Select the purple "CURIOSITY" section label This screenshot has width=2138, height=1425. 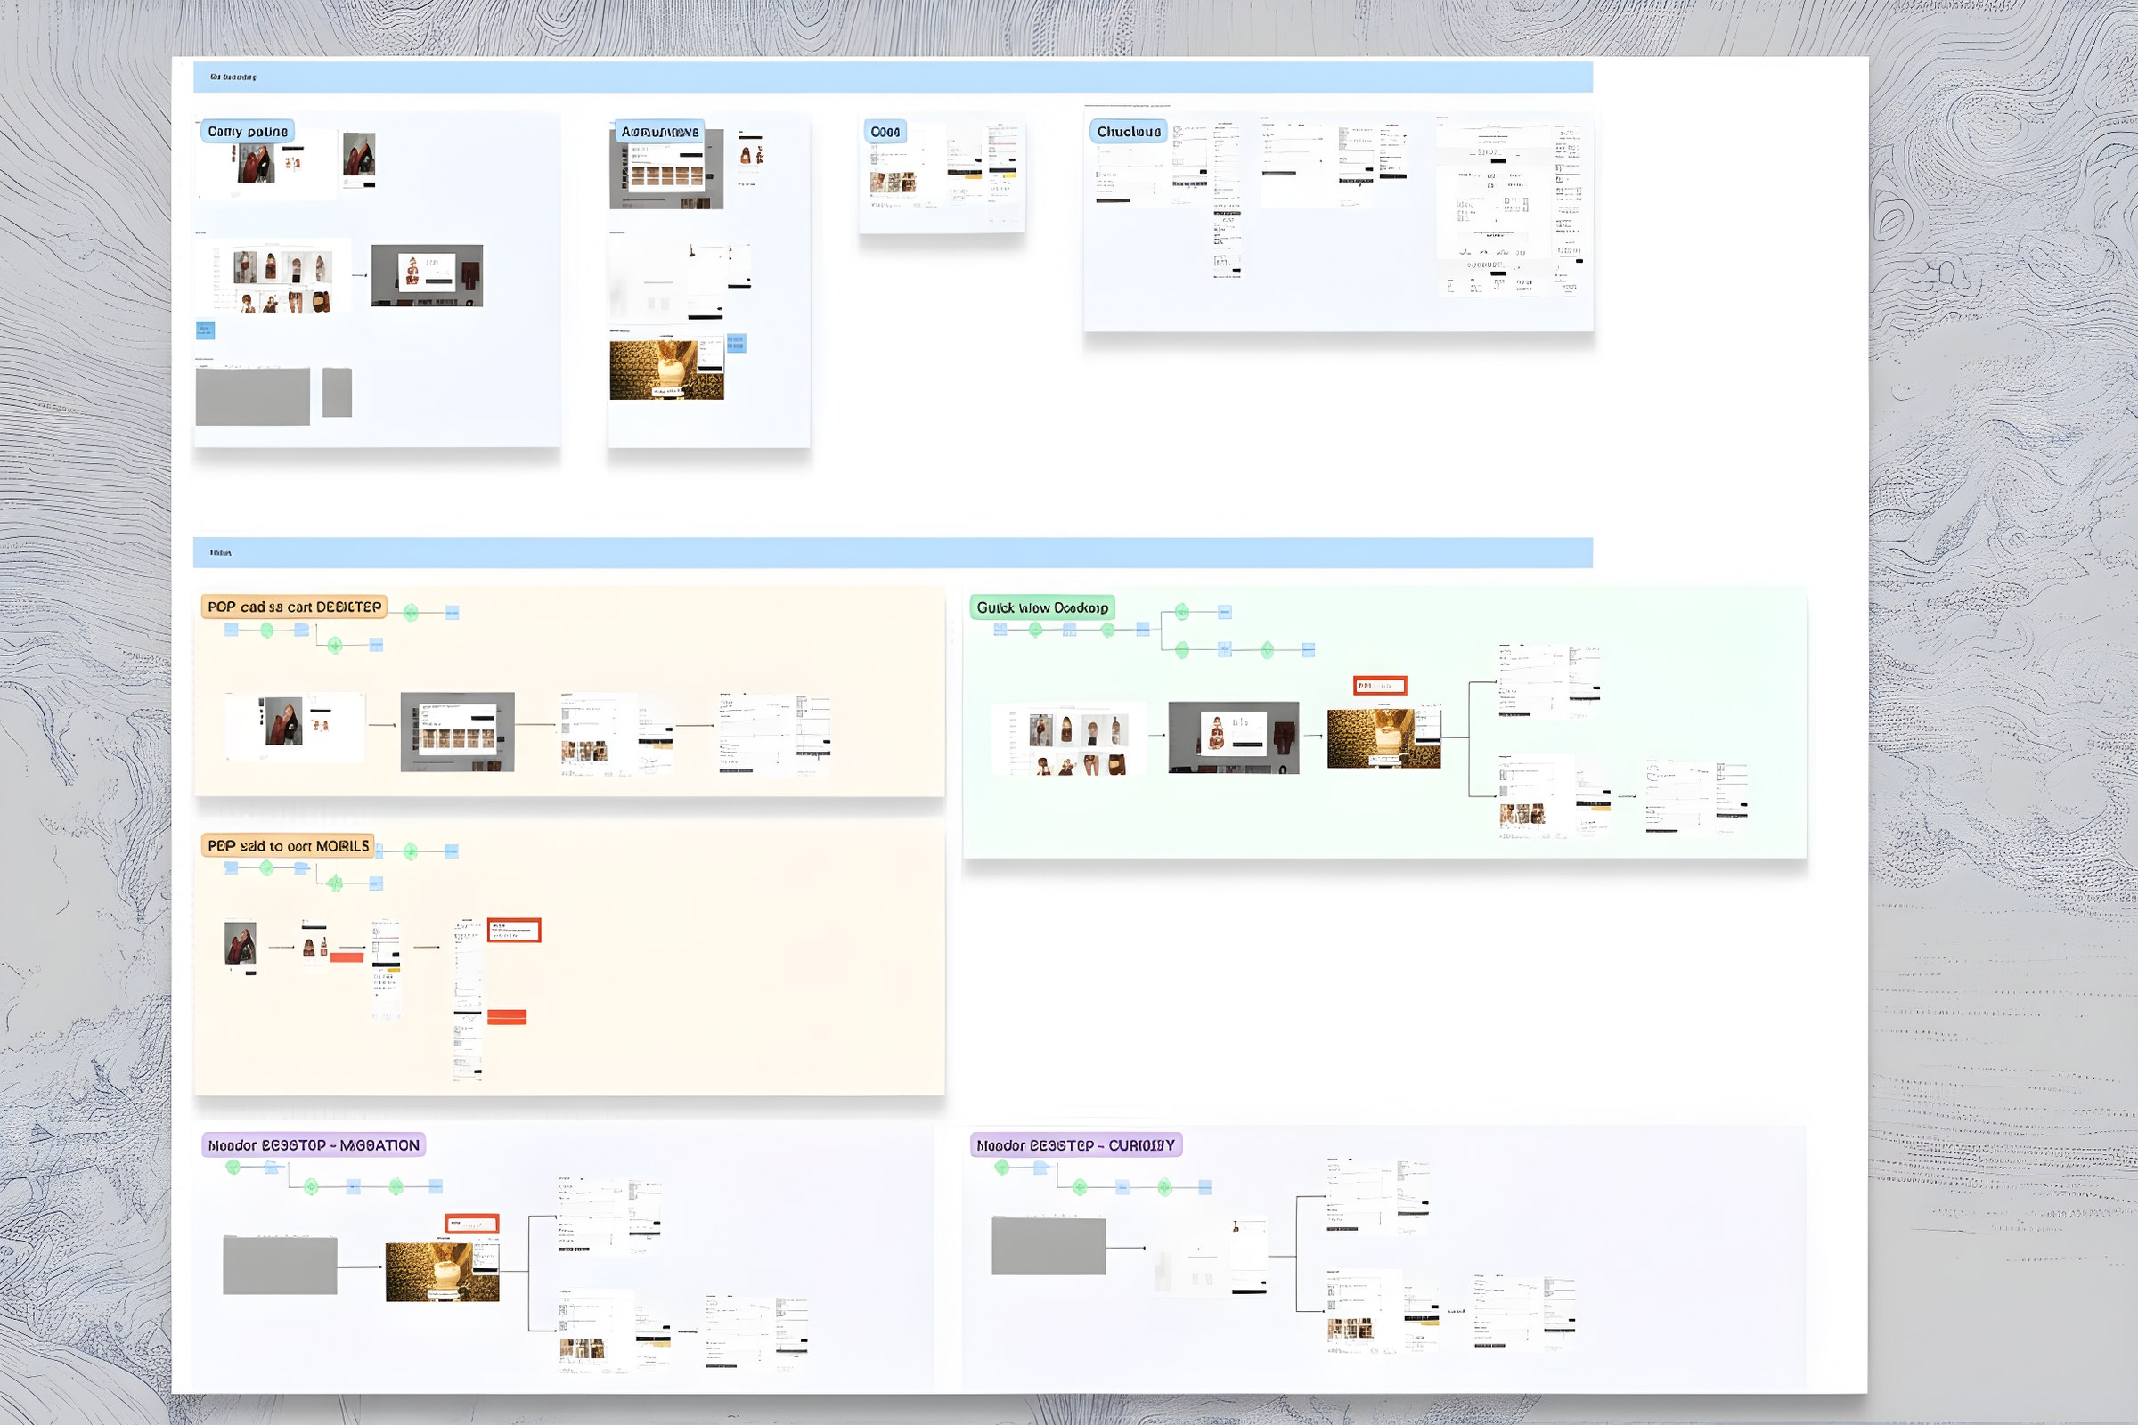click(1075, 1145)
